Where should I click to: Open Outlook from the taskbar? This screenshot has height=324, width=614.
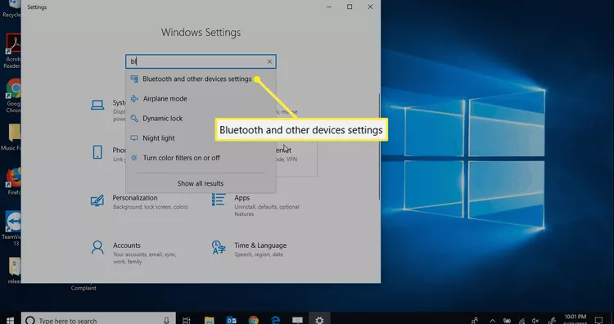(x=232, y=320)
